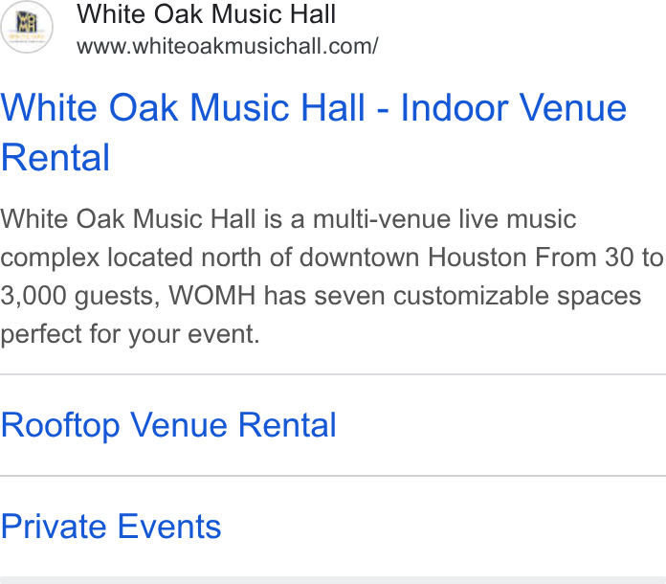Click the word Music in the blue headline
666x584 pixels.
pos(240,108)
